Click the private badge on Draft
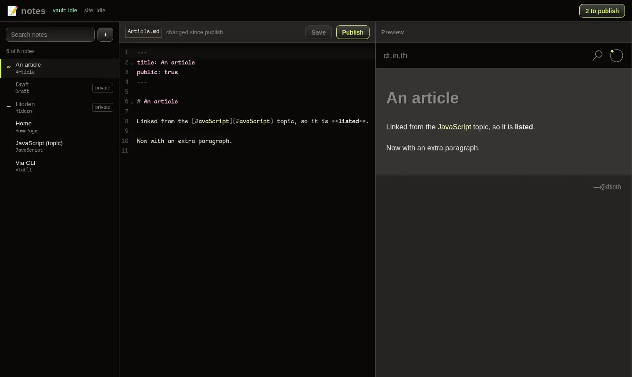632x377 pixels. pos(103,88)
